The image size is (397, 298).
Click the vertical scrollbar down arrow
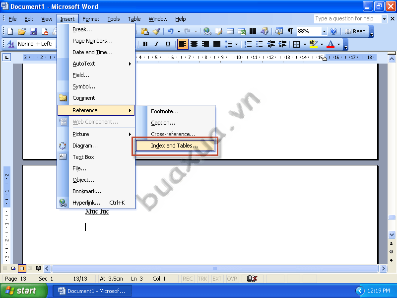(392, 235)
